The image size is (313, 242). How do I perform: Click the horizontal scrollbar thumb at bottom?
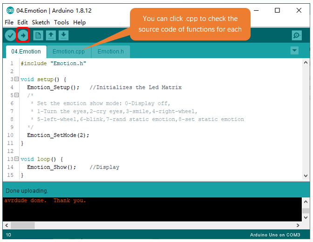[22, 225]
